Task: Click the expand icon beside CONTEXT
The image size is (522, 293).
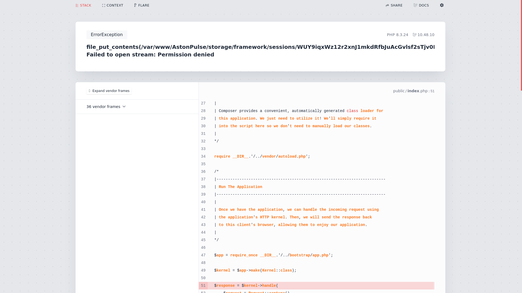Action: 104,5
